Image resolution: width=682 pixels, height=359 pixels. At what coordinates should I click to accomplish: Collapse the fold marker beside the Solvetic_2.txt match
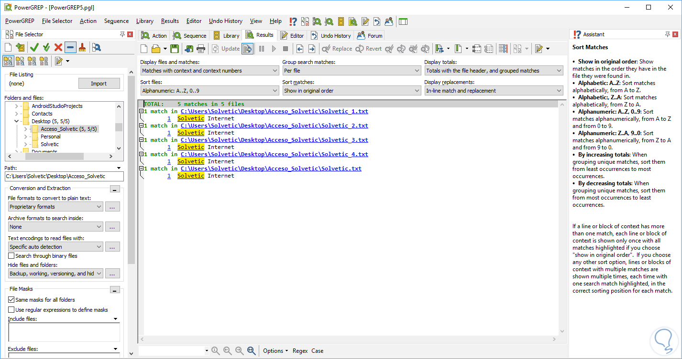(141, 126)
